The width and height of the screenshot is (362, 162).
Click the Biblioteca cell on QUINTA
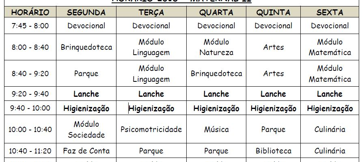coord(274,151)
